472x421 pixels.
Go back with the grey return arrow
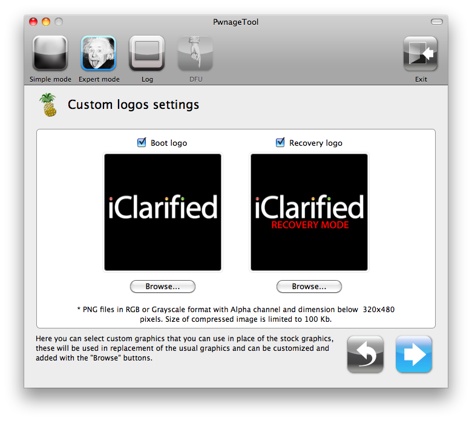tap(365, 354)
